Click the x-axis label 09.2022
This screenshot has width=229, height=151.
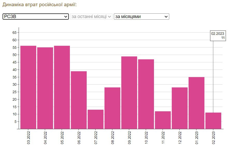coord(129,138)
